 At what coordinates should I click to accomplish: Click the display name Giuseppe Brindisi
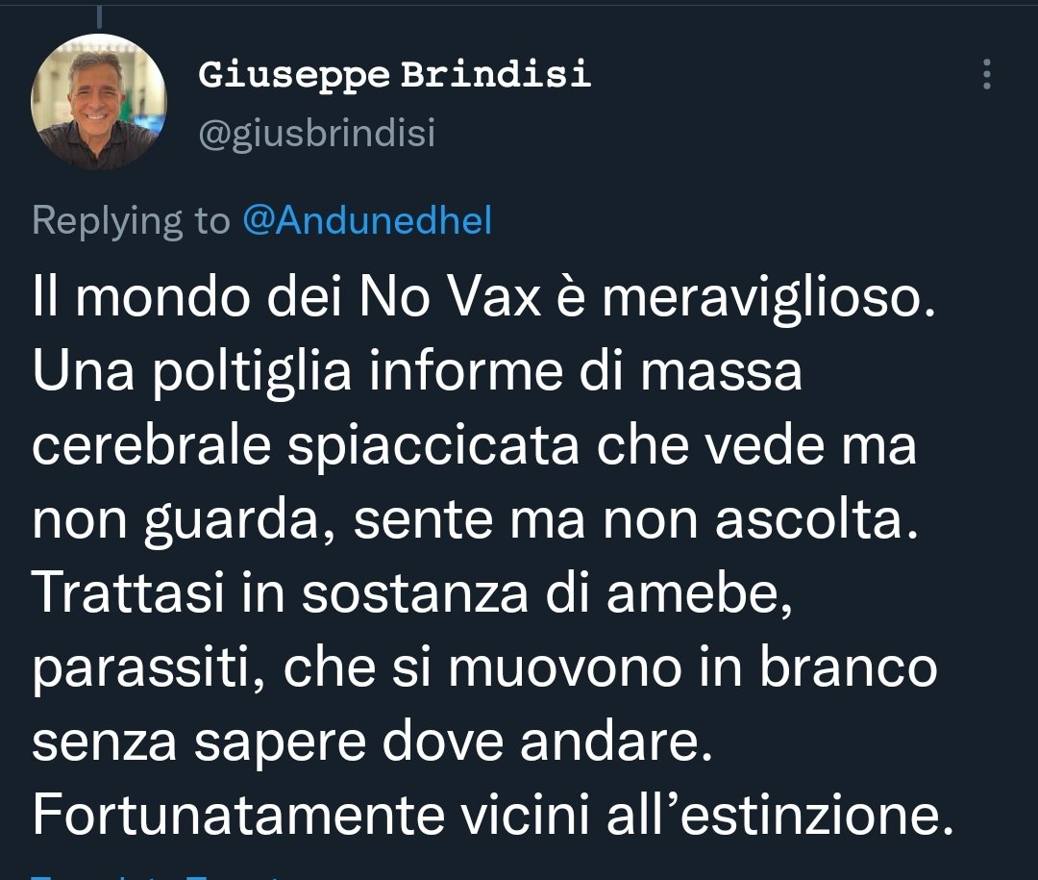tap(394, 73)
